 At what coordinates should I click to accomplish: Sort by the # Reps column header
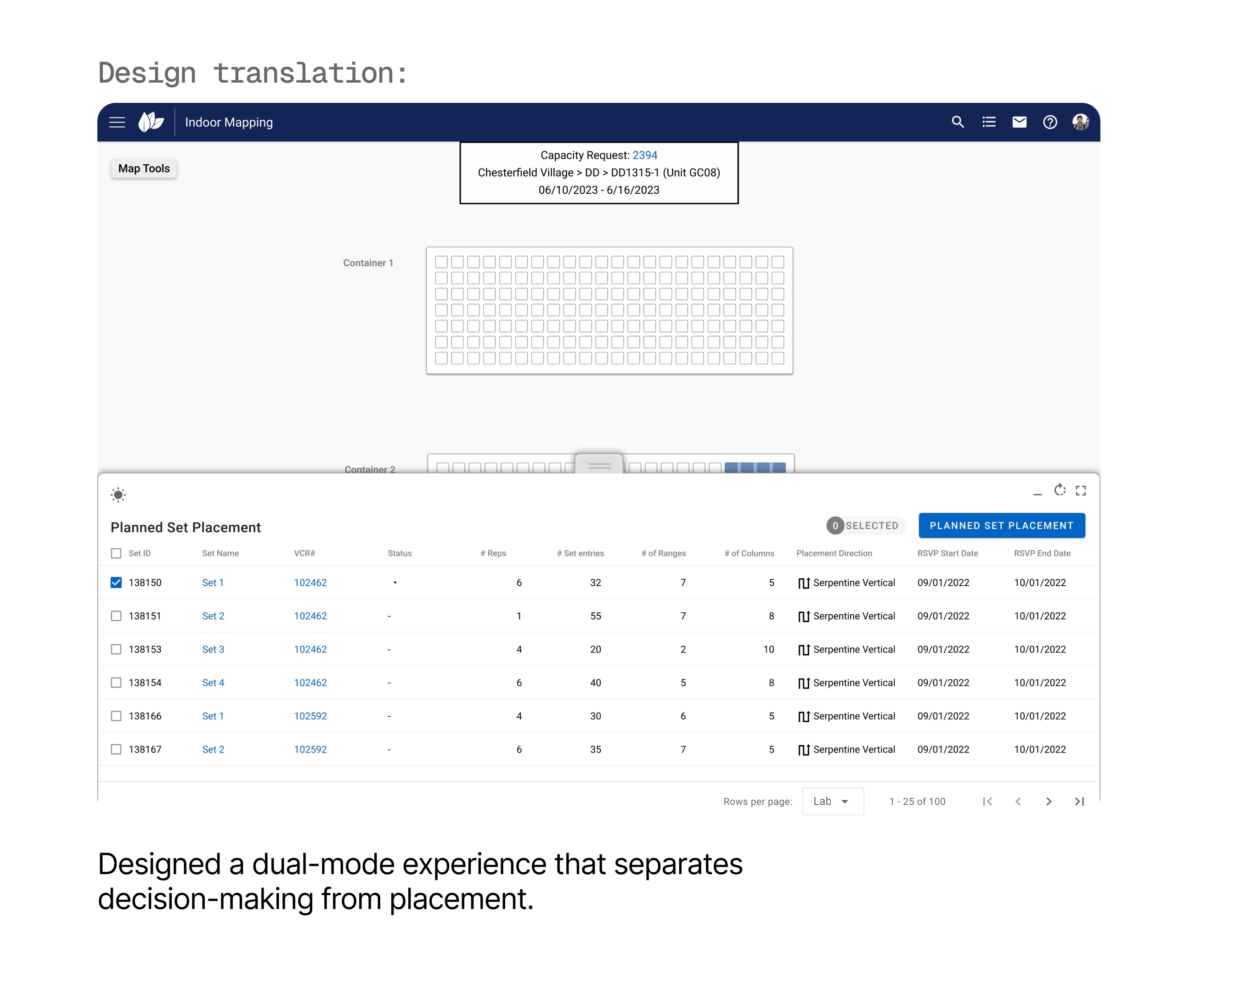coord(493,553)
